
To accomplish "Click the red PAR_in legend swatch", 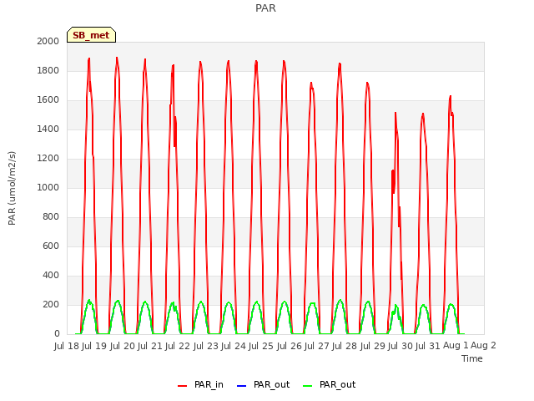I will (183, 386).
